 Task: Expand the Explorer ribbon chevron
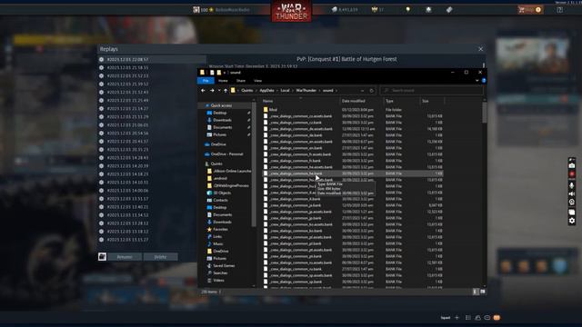[x=477, y=81]
